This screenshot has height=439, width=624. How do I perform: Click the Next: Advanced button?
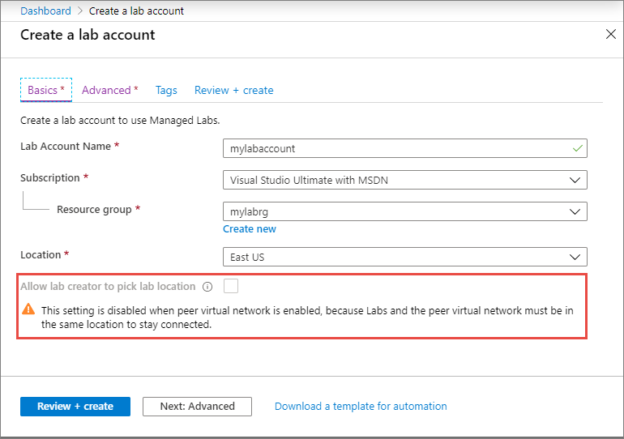(197, 407)
